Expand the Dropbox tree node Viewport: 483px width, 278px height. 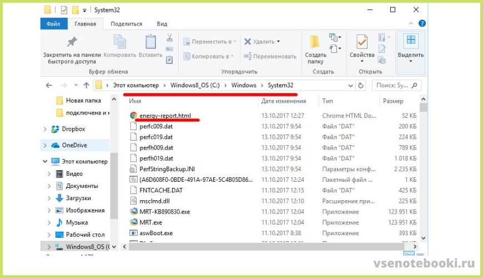click(46, 129)
